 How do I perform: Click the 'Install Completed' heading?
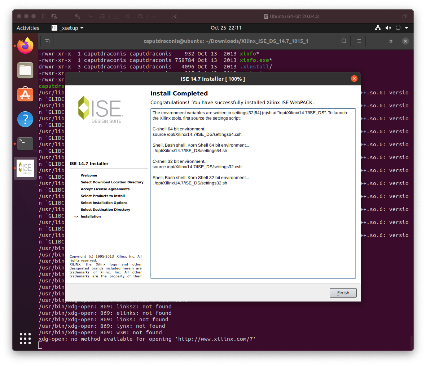pos(179,93)
